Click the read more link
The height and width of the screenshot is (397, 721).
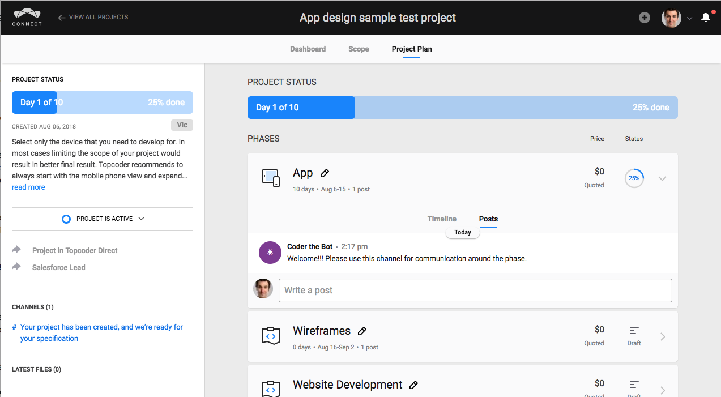tap(28, 187)
